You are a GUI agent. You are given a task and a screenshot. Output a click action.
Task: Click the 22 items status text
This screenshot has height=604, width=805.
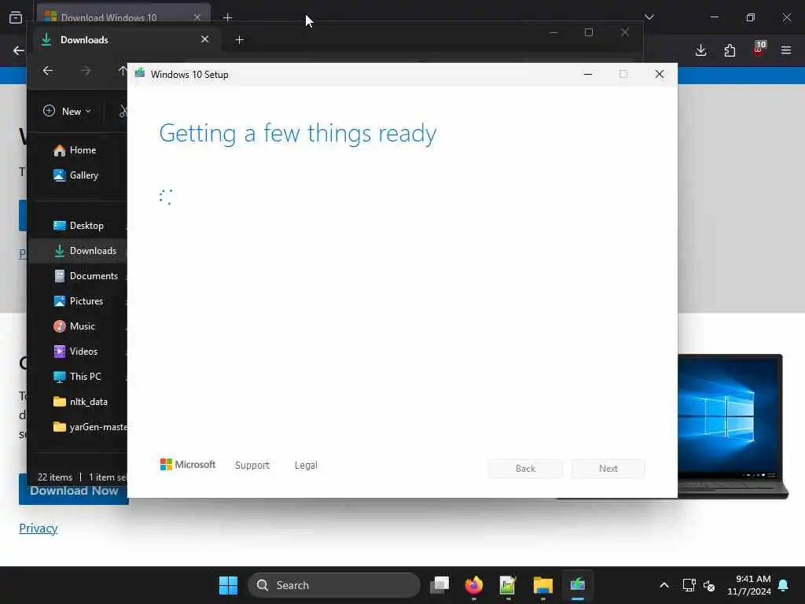coord(55,477)
